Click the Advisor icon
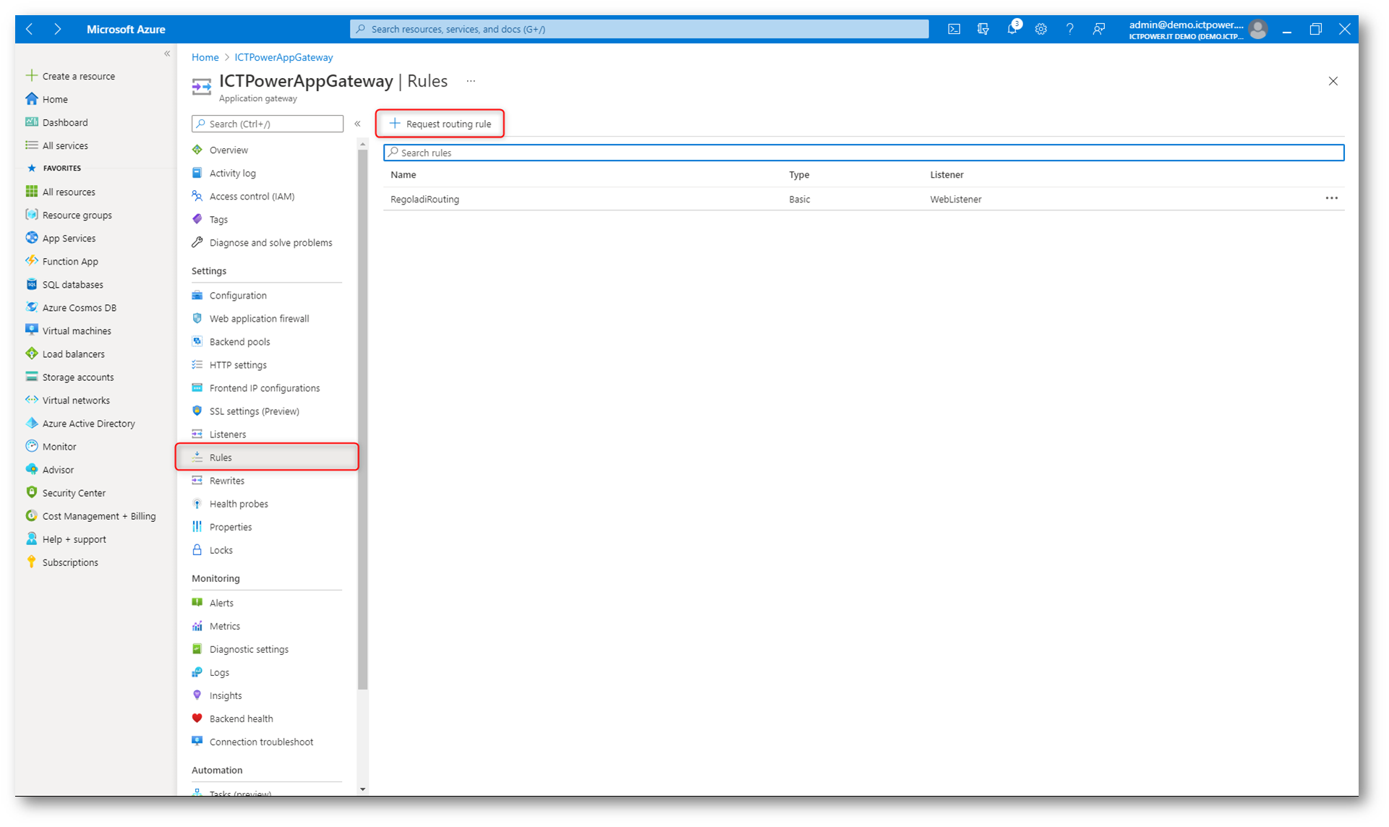The width and height of the screenshot is (1389, 827). (x=31, y=469)
